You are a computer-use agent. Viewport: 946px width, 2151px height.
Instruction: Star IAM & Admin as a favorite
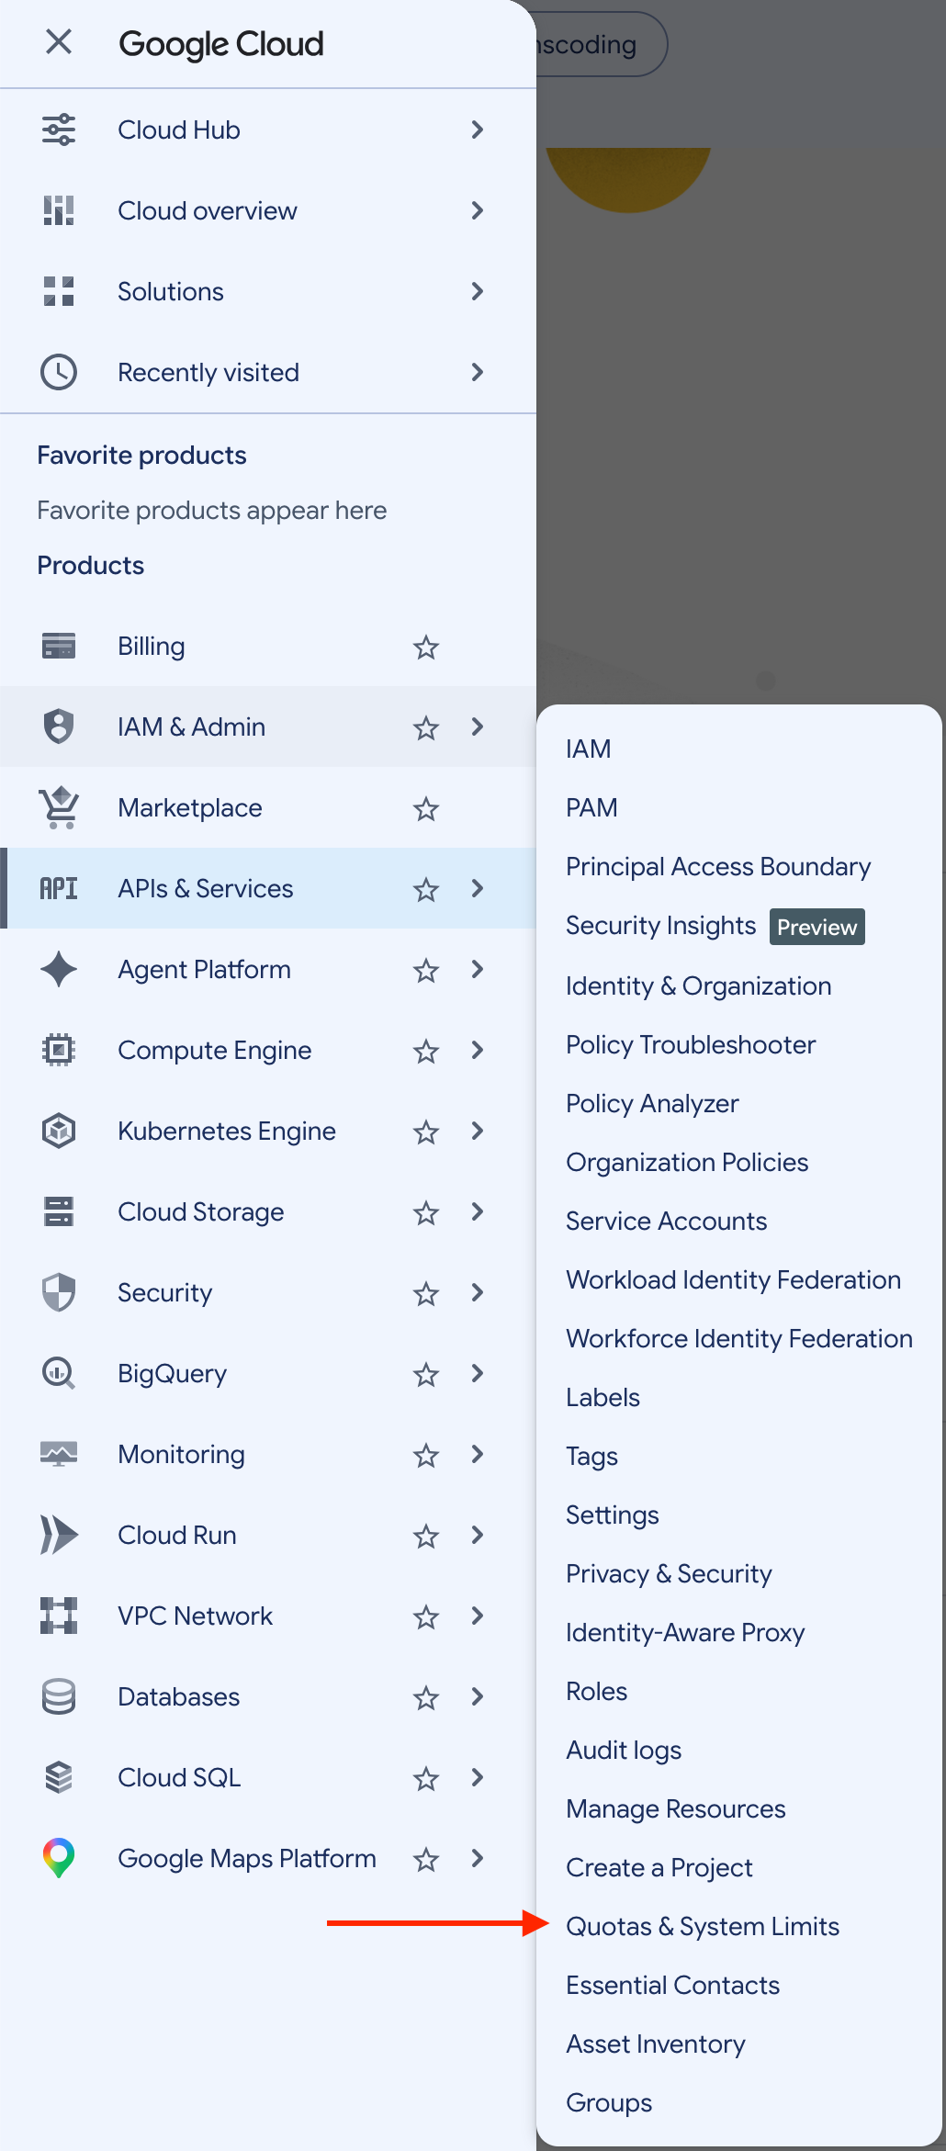(x=425, y=728)
